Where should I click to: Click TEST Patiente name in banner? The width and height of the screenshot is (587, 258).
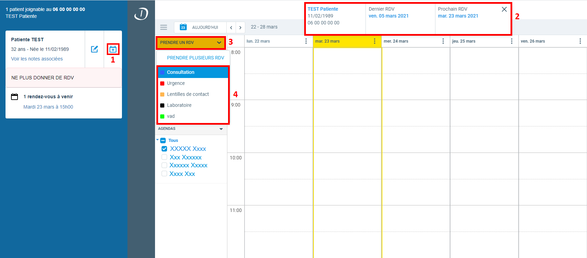coord(323,9)
